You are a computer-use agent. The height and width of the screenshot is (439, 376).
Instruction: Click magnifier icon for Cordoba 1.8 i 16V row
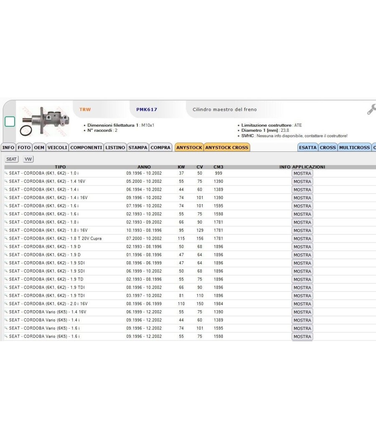pos(6,230)
